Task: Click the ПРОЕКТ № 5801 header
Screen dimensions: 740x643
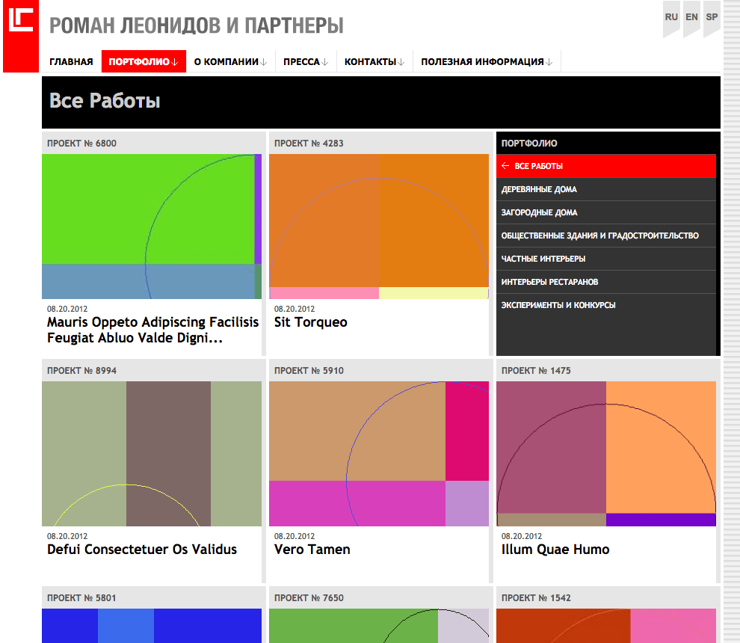Action: (x=81, y=597)
